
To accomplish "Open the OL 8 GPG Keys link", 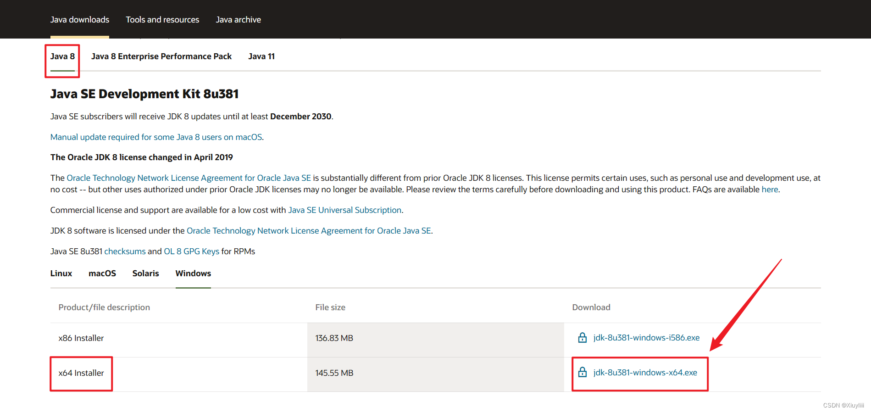I will (191, 251).
